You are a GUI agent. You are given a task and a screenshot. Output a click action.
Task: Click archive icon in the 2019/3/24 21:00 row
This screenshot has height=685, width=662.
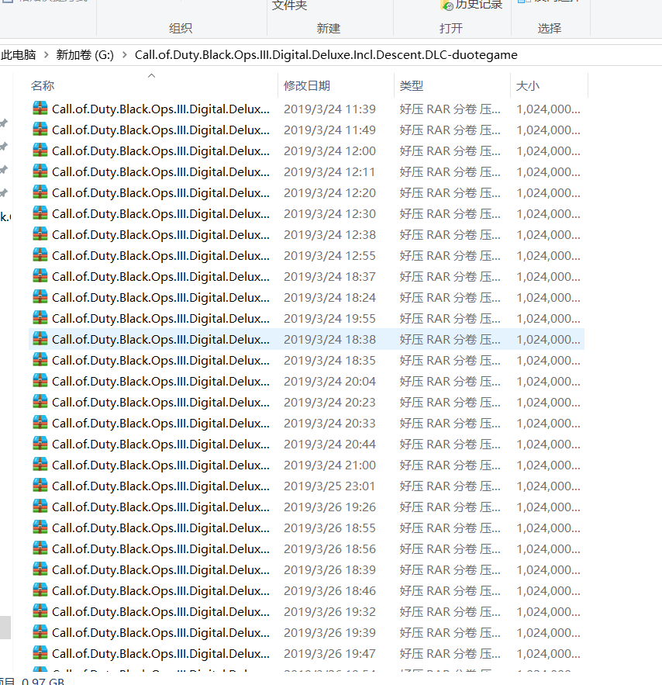[x=40, y=465]
